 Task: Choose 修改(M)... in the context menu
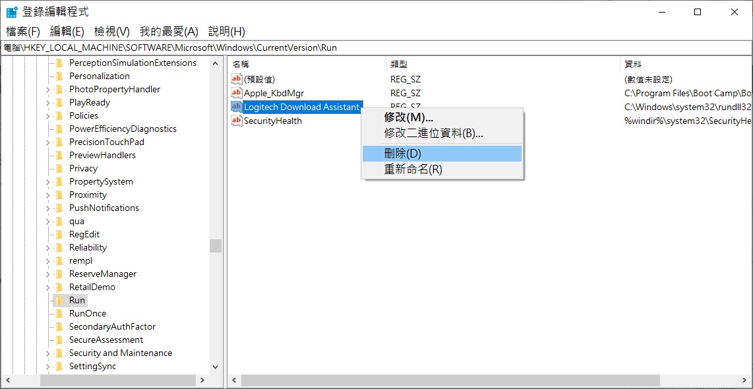pyautogui.click(x=442, y=117)
